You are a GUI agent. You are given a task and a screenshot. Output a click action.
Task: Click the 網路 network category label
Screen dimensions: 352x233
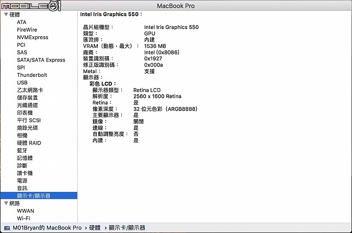coord(15,203)
